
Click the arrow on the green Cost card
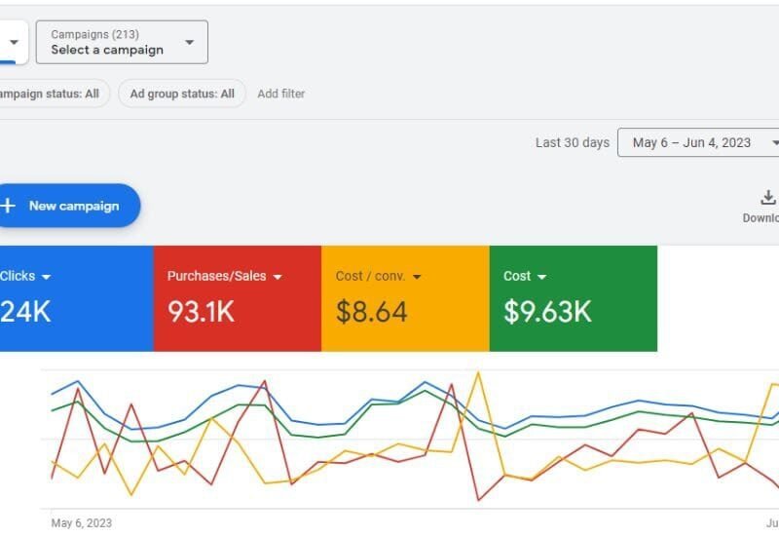tap(541, 277)
